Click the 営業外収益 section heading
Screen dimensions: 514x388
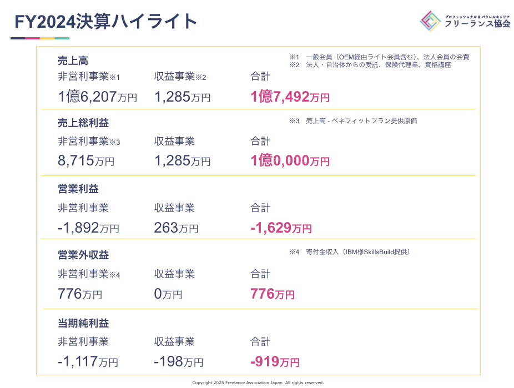(x=83, y=255)
